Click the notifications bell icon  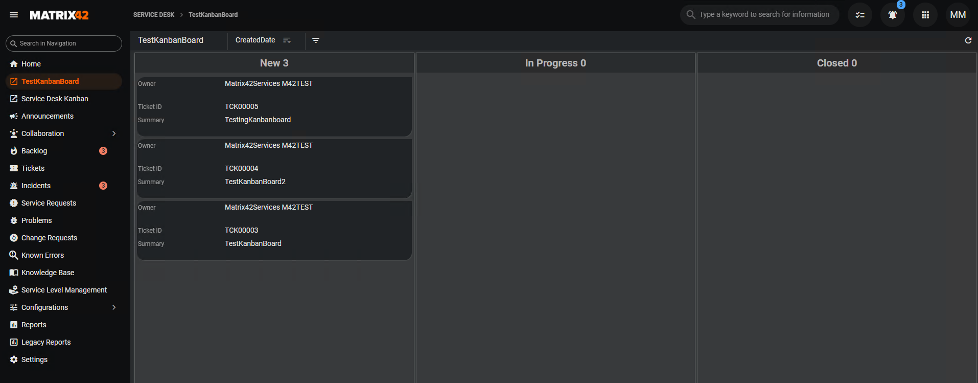(x=892, y=15)
